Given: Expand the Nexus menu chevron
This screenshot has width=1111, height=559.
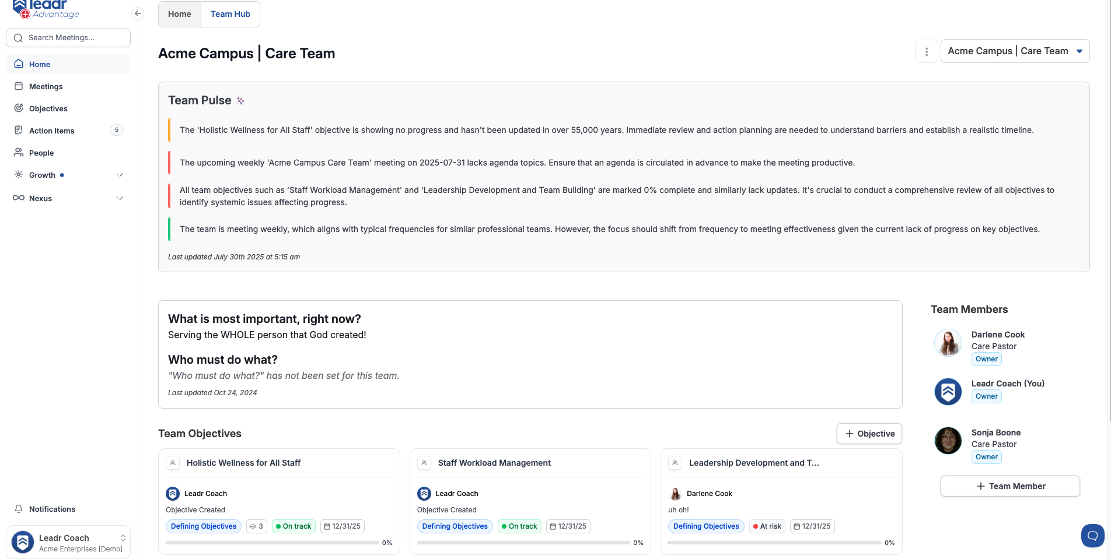Looking at the screenshot, I should pos(120,198).
